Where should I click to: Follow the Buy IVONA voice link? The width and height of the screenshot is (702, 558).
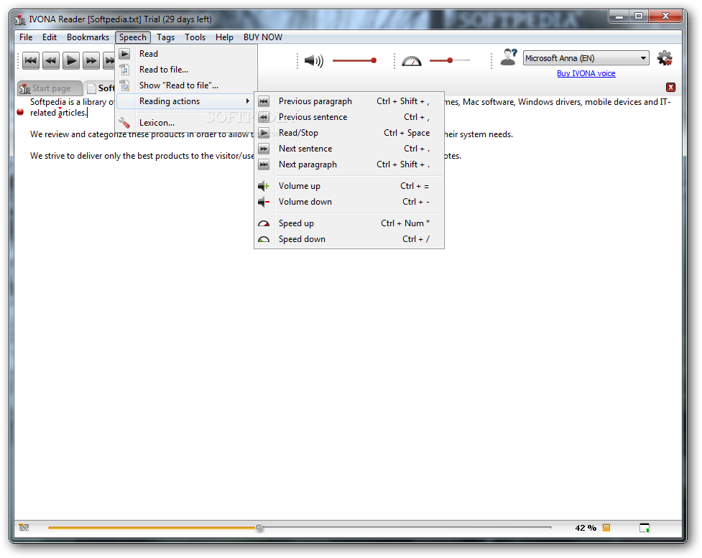(x=586, y=73)
